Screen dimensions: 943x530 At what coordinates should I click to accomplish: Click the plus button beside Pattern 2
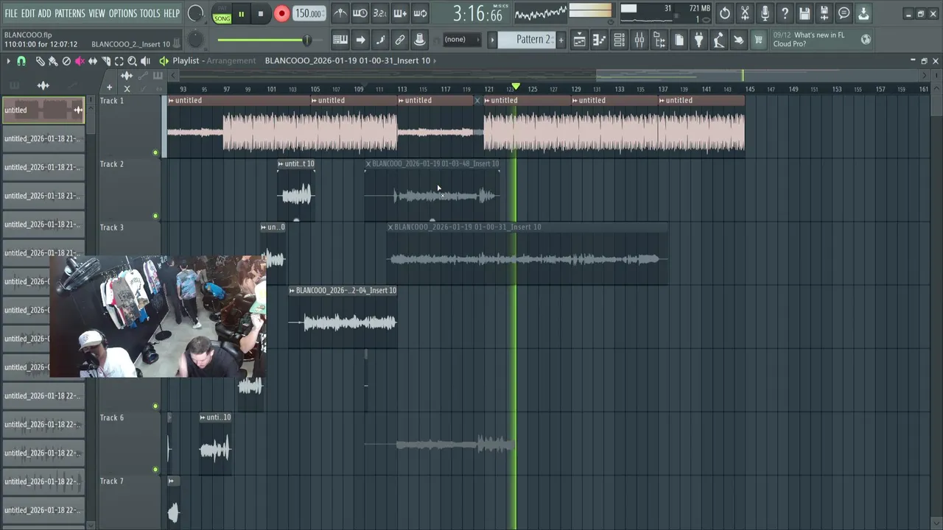(x=561, y=40)
